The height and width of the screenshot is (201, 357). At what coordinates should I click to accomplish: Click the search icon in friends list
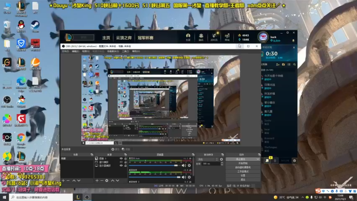295,64
